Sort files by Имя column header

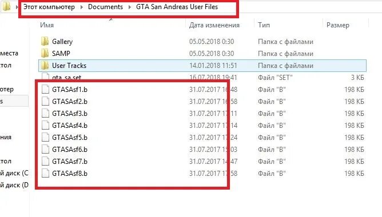(x=47, y=25)
